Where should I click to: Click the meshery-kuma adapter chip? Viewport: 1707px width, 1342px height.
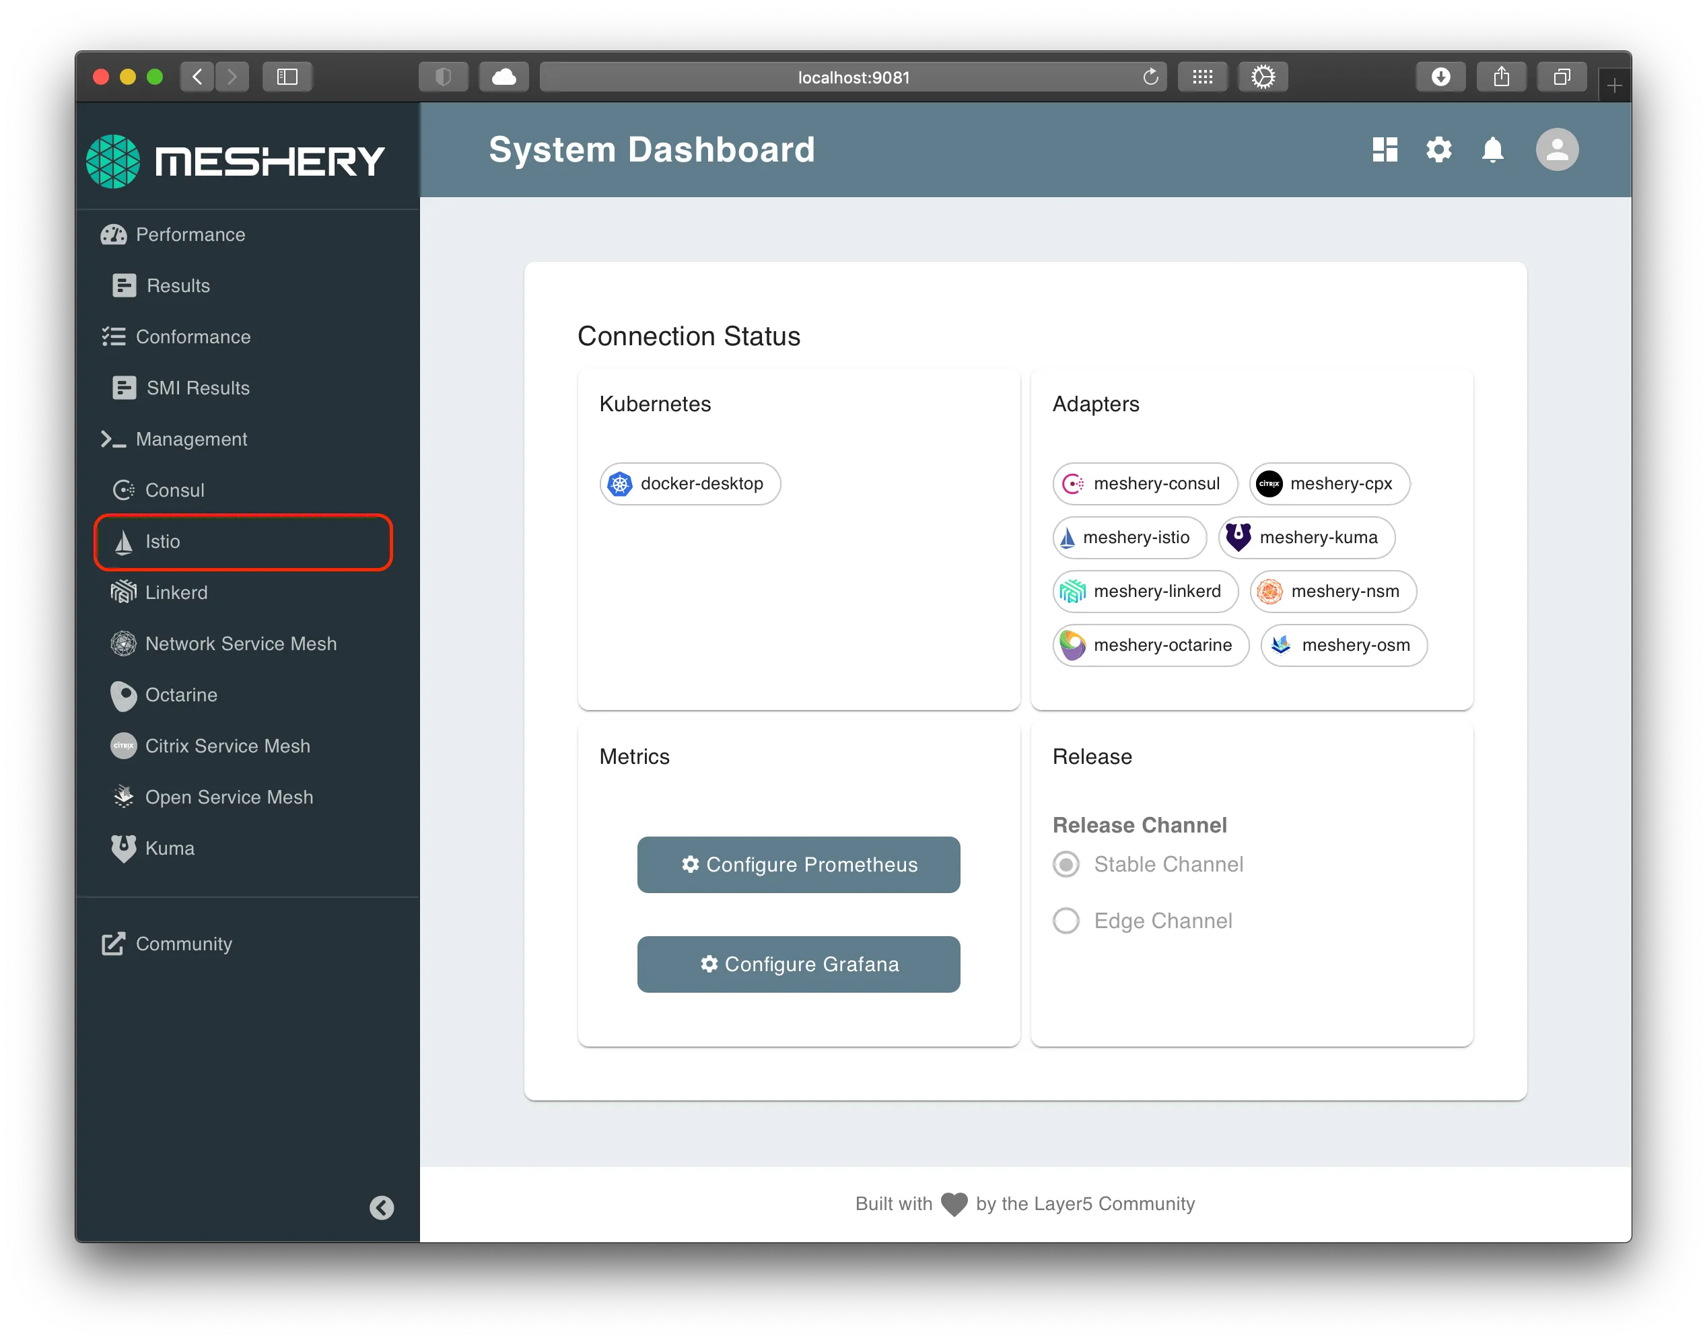pos(1307,538)
